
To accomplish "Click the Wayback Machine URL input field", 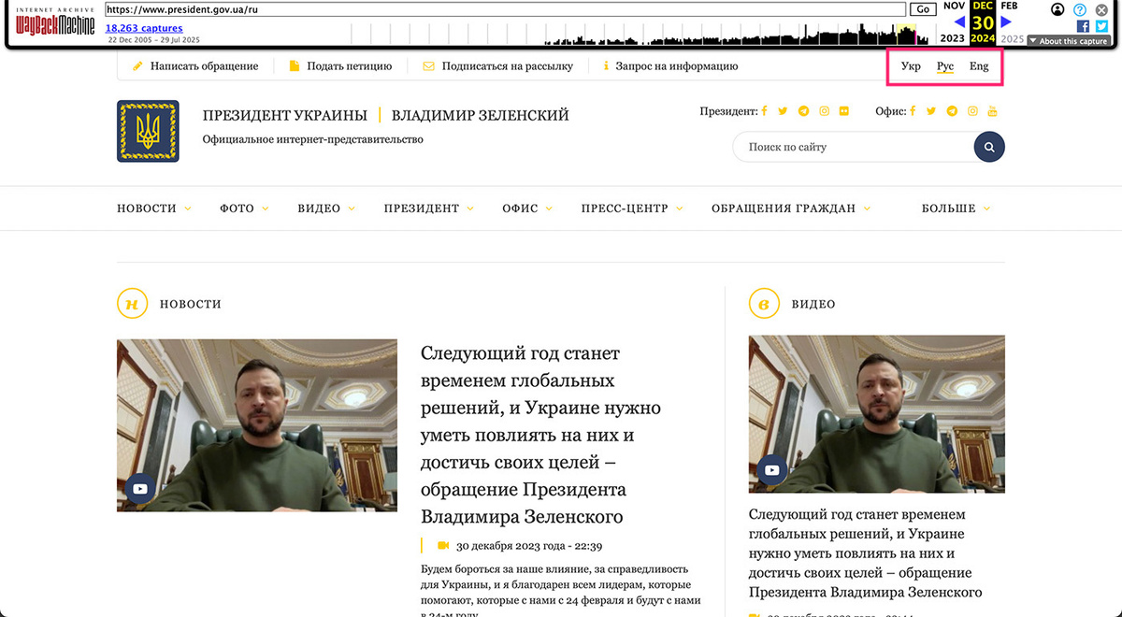I will [x=505, y=8].
